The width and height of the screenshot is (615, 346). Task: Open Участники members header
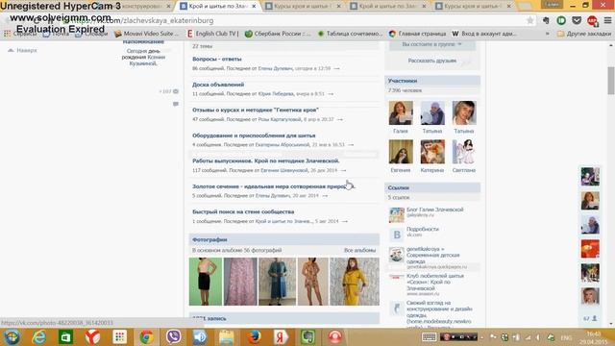coord(432,81)
